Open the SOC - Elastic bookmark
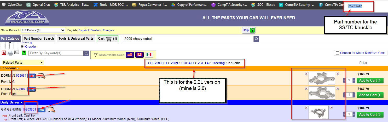Image resolution: width=388 pixels, height=122 pixels. coord(263,4)
